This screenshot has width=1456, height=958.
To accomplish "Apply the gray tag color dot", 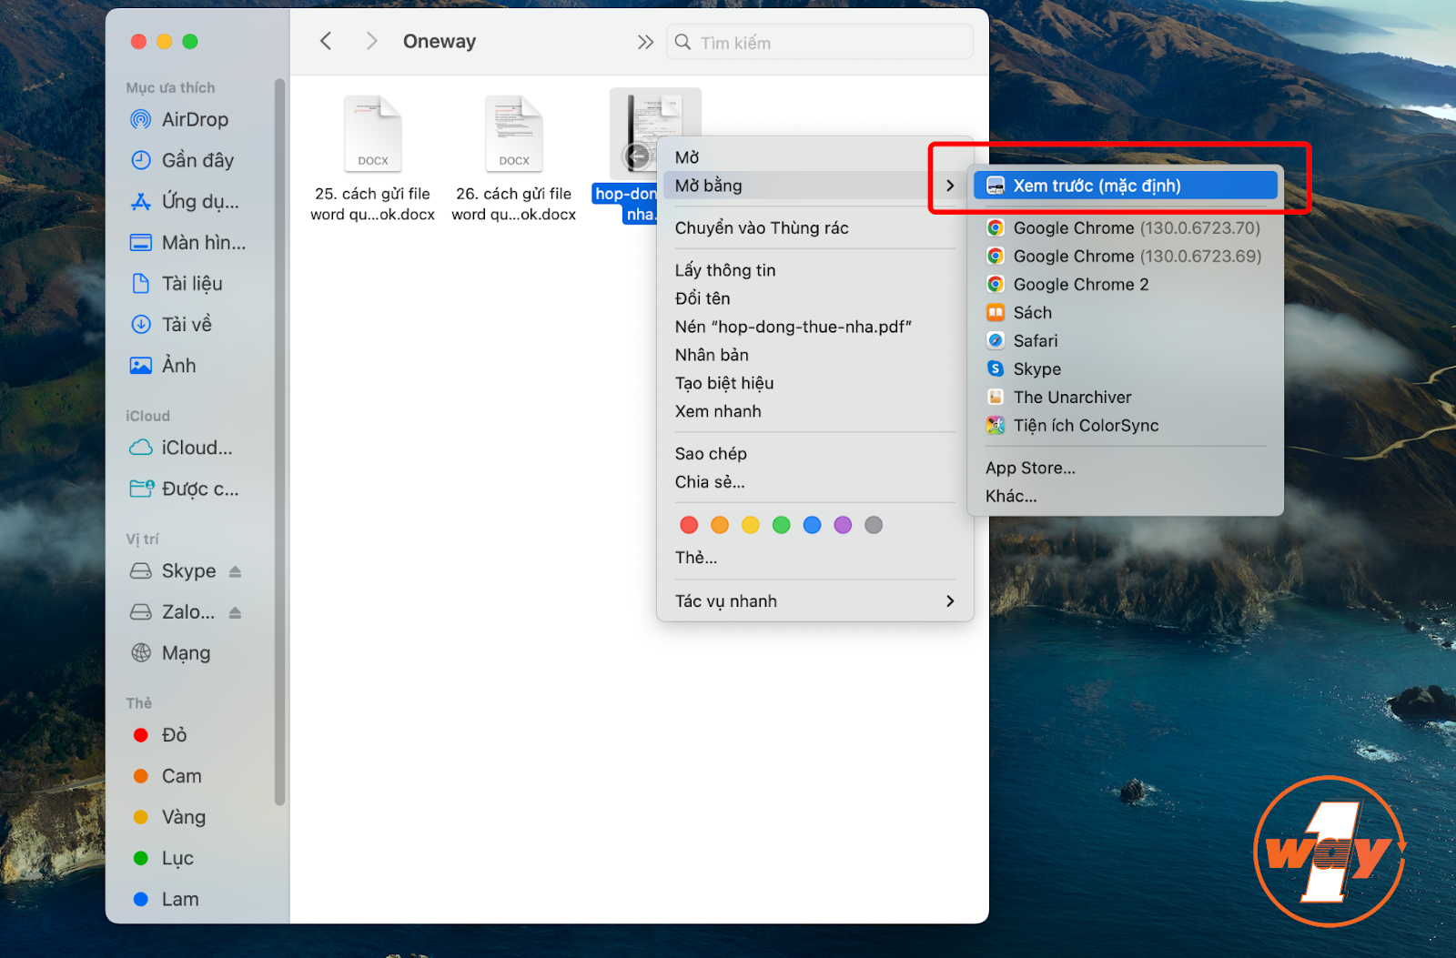I will click(874, 525).
